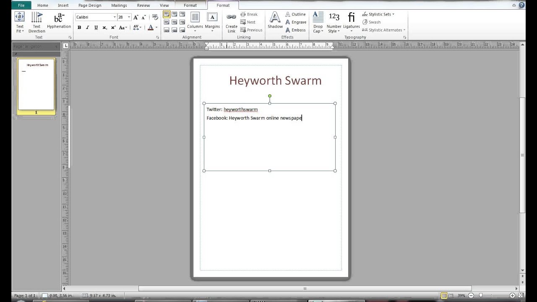The height and width of the screenshot is (302, 537).
Task: Open the Character Spacing dropdown
Action: point(138,28)
